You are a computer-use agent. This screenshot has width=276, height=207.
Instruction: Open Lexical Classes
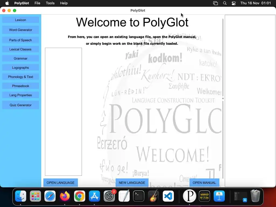20,49
